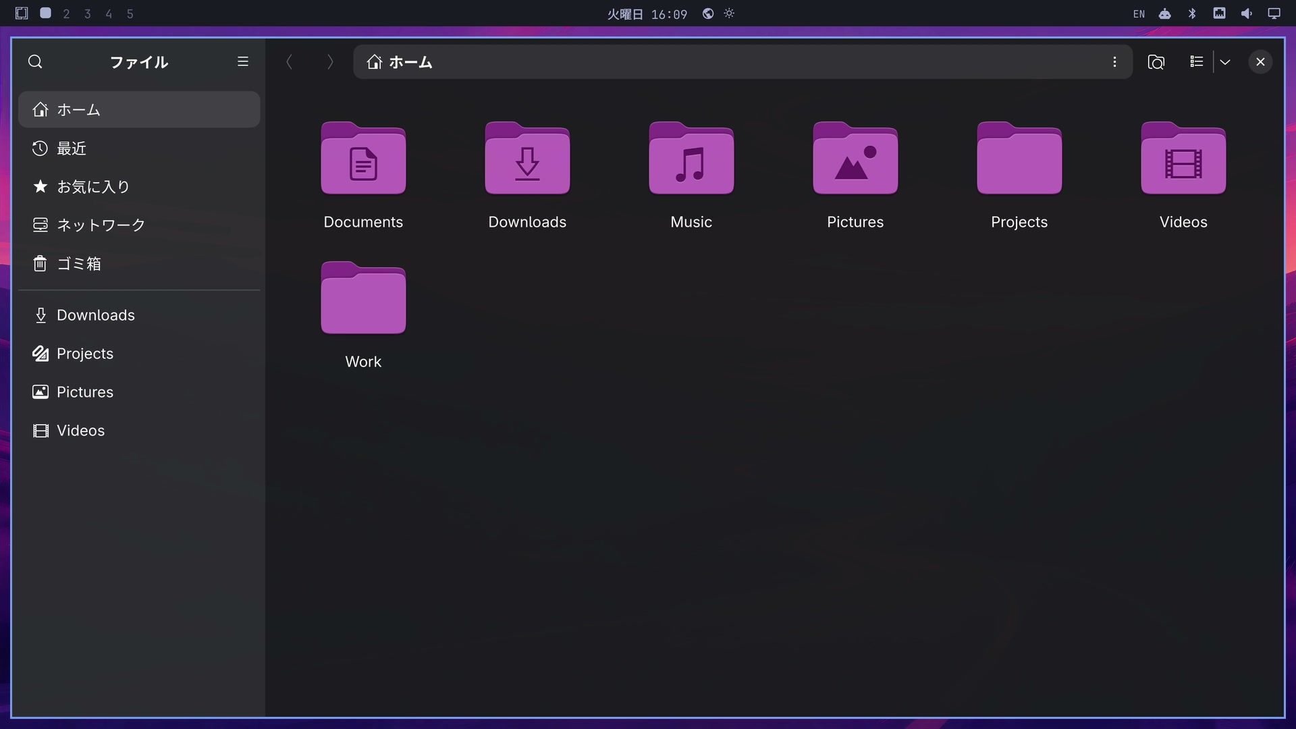Switch to workspace 4
The image size is (1296, 729).
(x=109, y=13)
